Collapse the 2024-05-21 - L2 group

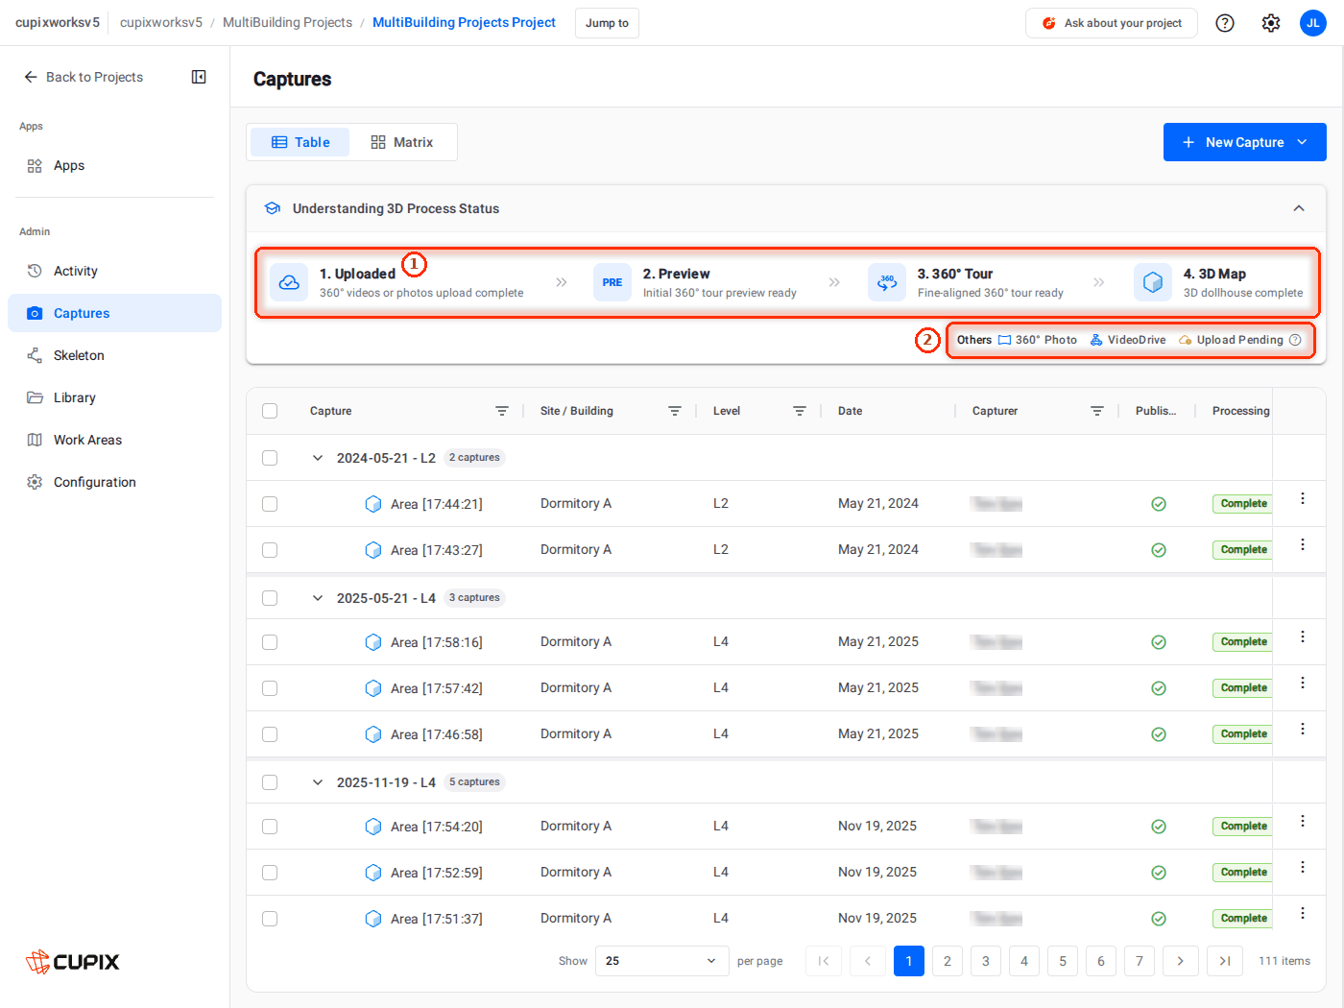pyautogui.click(x=318, y=458)
